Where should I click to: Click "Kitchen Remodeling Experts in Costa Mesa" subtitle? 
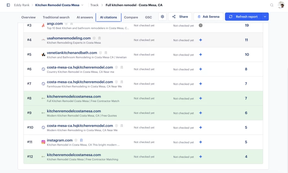click(74, 43)
